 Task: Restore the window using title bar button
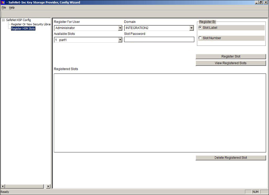261,2
